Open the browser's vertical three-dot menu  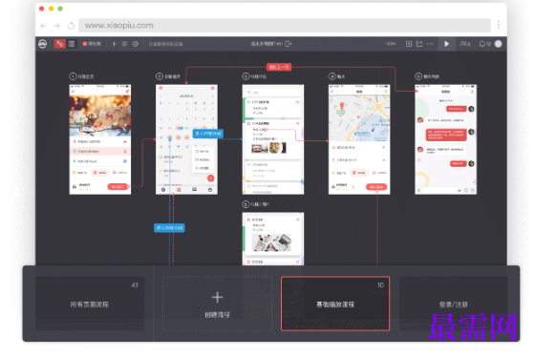(499, 25)
